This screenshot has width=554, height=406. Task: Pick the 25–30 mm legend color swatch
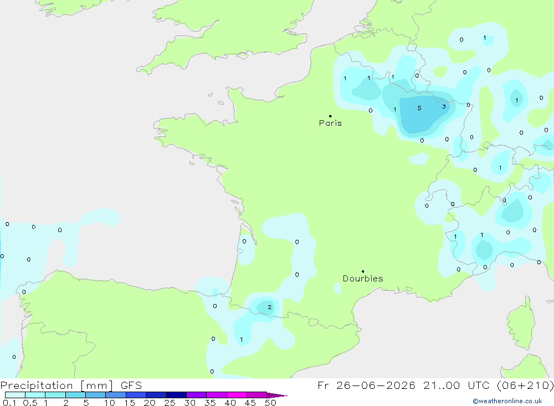(176, 395)
